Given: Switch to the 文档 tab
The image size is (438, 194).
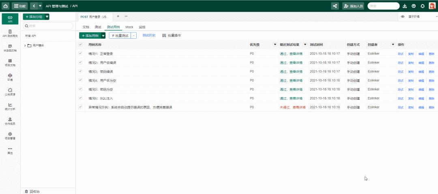Looking at the screenshot, I should click(x=86, y=27).
